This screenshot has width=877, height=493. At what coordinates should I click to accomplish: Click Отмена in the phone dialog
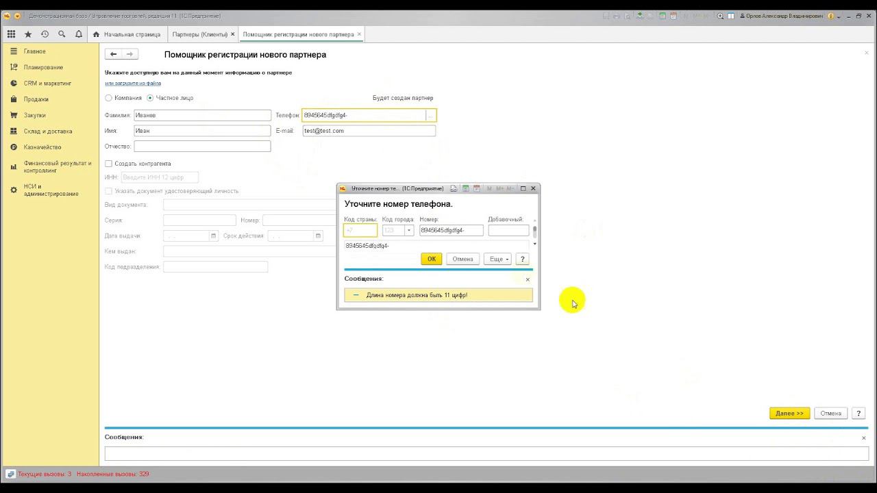pyautogui.click(x=462, y=259)
